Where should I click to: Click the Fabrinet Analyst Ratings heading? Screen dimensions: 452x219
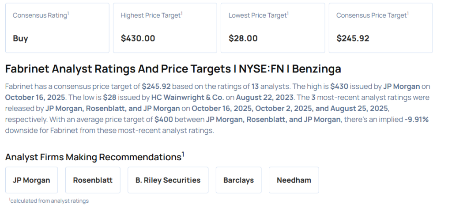(x=173, y=69)
